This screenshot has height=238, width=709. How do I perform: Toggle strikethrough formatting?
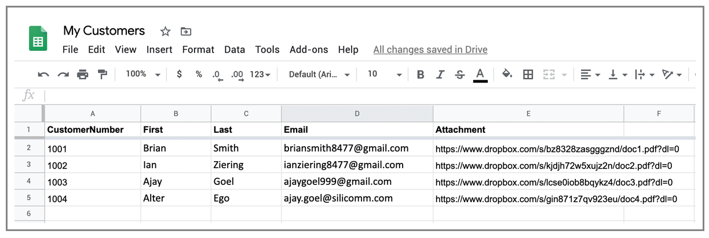[x=460, y=75]
